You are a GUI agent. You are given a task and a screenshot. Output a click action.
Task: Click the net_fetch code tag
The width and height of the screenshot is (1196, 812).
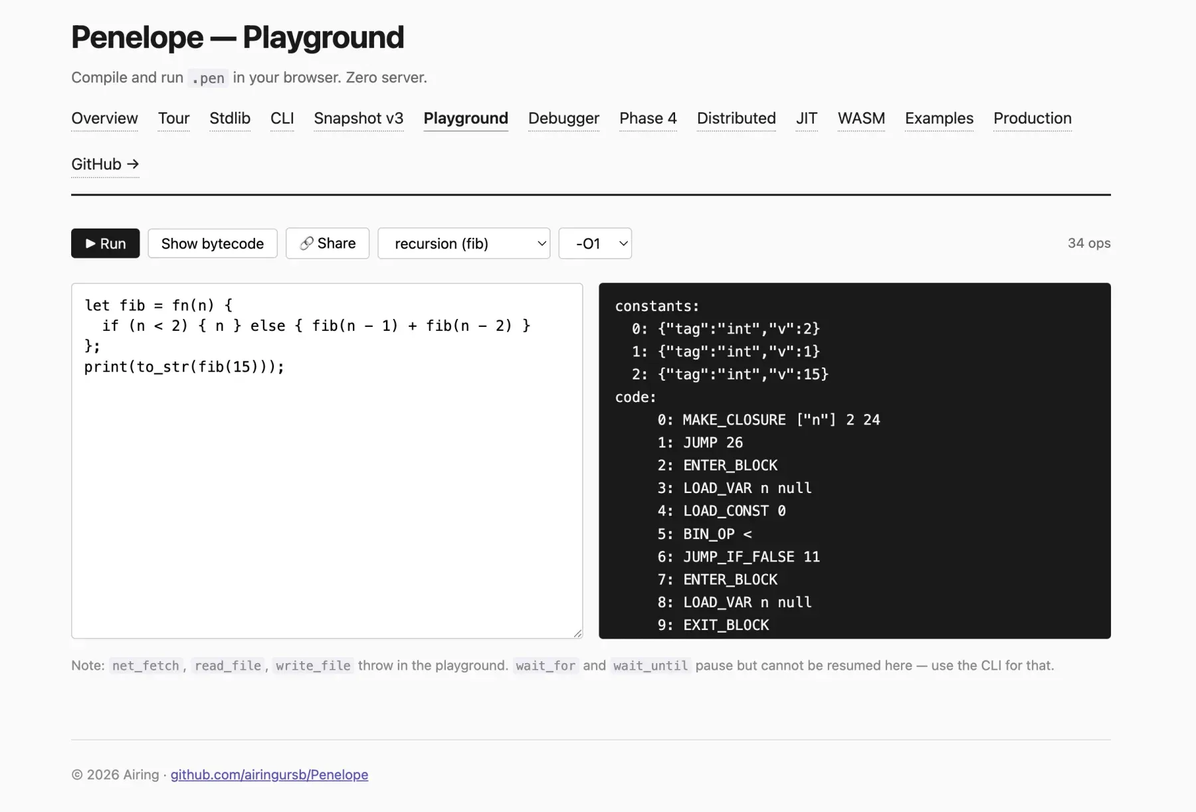[146, 666]
